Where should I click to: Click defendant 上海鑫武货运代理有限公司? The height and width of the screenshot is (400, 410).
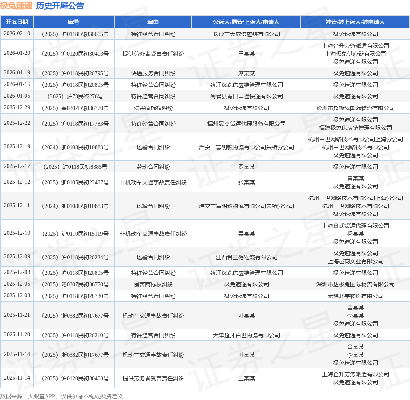pyautogui.click(x=356, y=226)
